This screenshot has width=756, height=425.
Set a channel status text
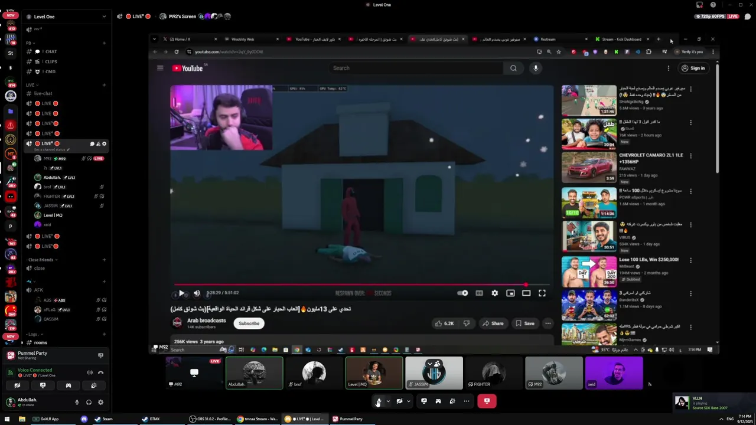[x=51, y=150]
